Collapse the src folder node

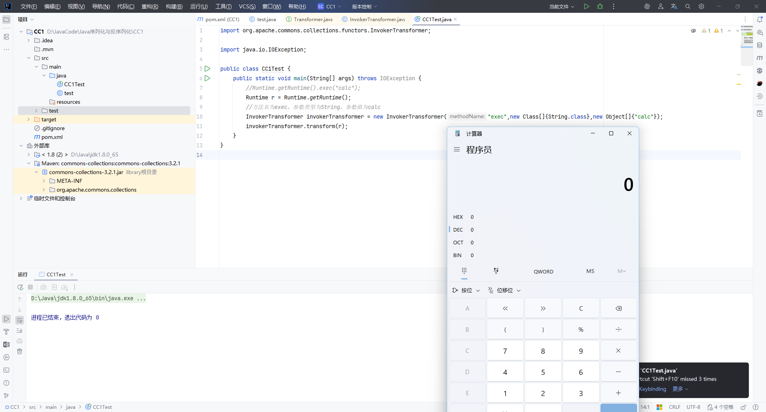tap(29, 58)
